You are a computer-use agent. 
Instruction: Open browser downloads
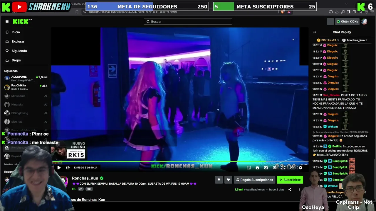pos(337,12)
